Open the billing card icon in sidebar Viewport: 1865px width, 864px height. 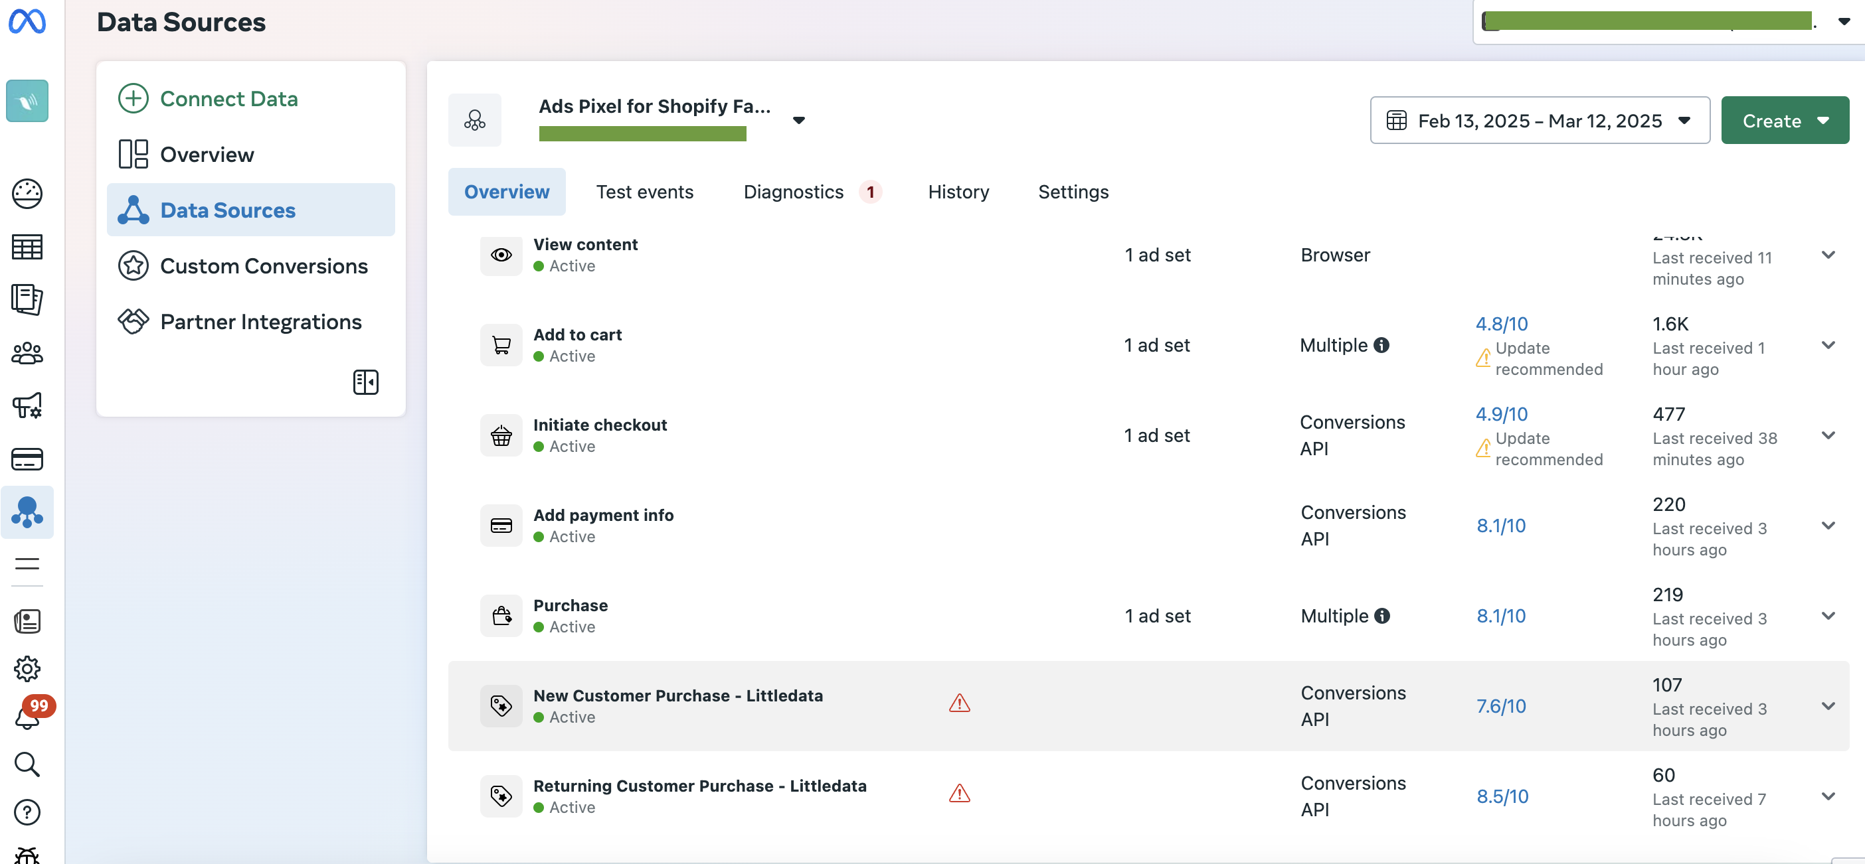27,459
